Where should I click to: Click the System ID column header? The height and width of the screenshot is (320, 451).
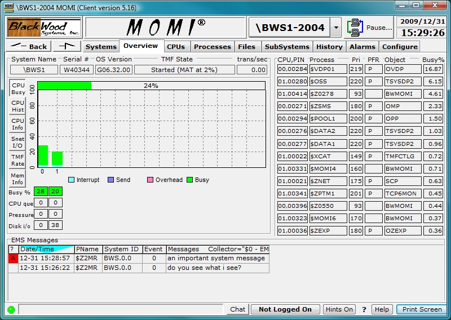(121, 249)
